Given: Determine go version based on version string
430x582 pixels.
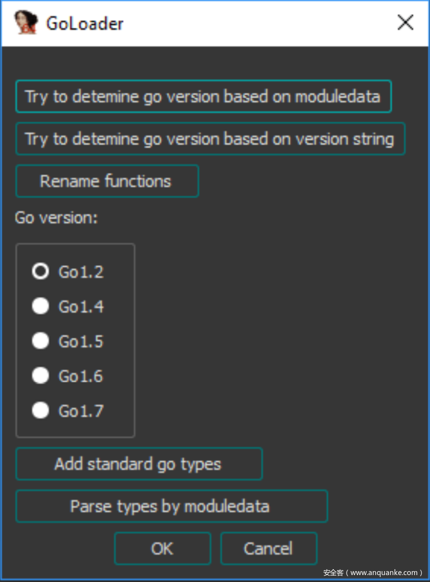Looking at the screenshot, I should (x=210, y=139).
